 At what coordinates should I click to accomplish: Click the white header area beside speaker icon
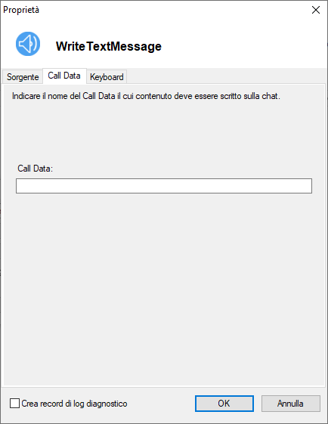(x=243, y=45)
